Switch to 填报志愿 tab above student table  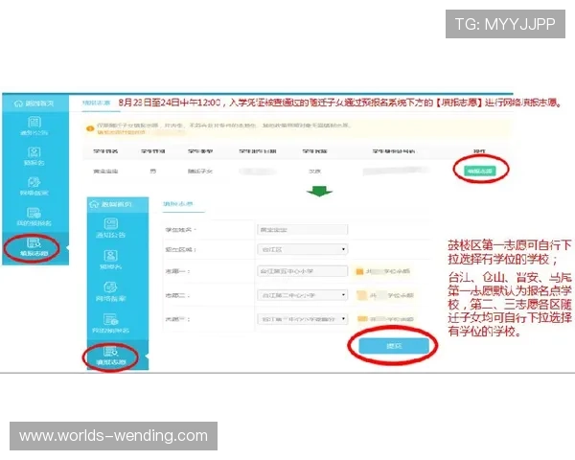(x=96, y=103)
